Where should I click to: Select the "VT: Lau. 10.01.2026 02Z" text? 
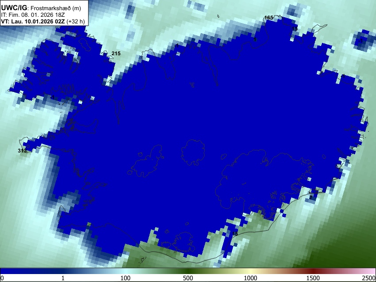click(x=33, y=21)
